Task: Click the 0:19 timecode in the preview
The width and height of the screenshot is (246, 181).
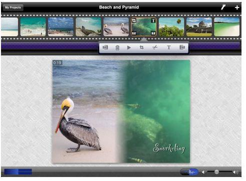Action: pos(57,63)
